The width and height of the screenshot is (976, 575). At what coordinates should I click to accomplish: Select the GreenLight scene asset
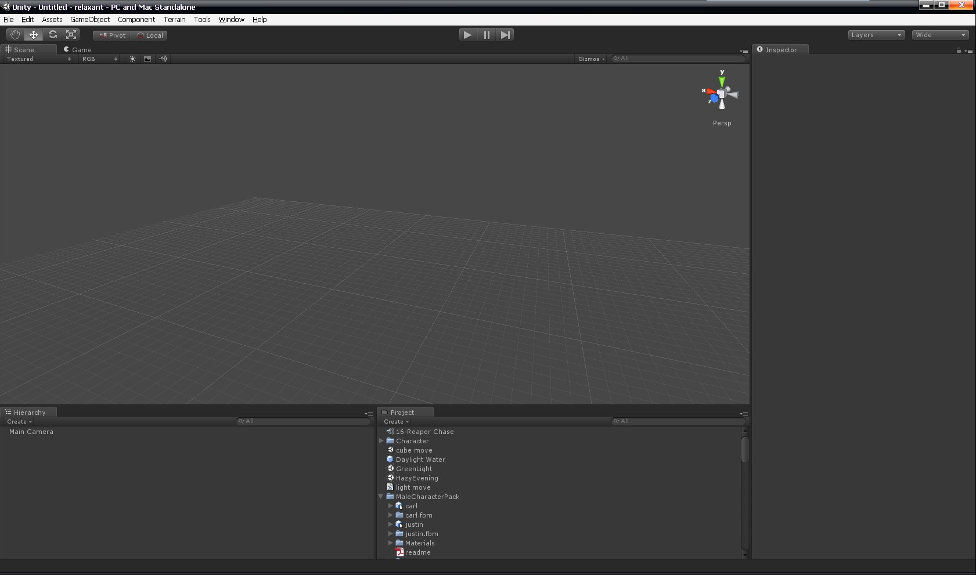click(x=414, y=469)
